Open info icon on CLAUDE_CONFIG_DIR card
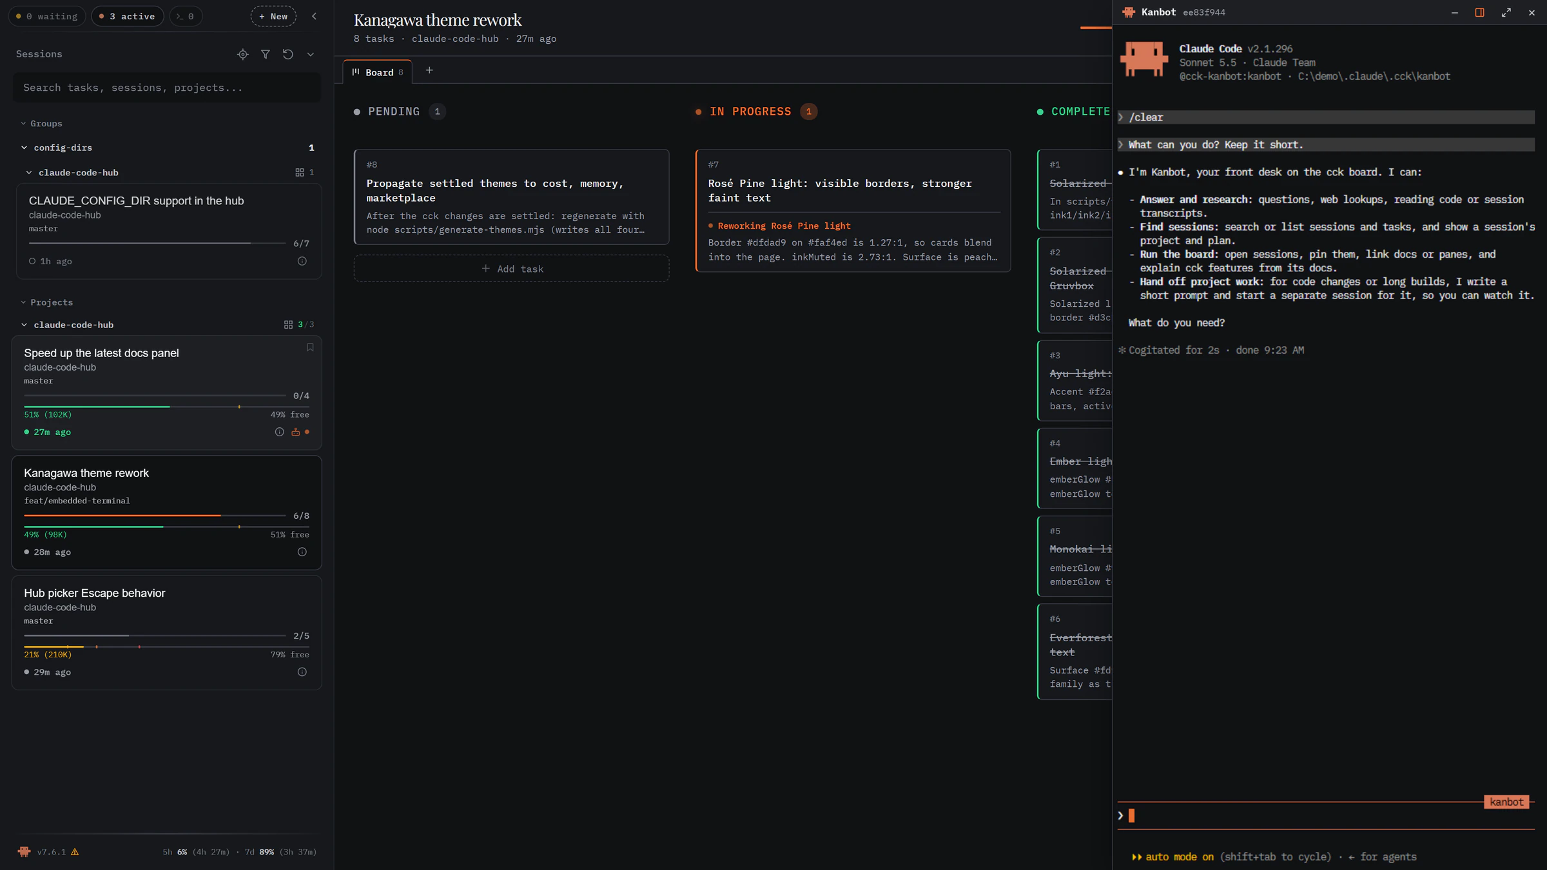The height and width of the screenshot is (870, 1547). point(302,261)
